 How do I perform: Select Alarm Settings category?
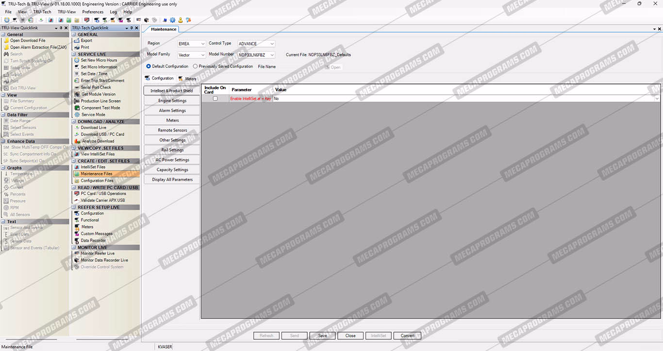click(172, 111)
